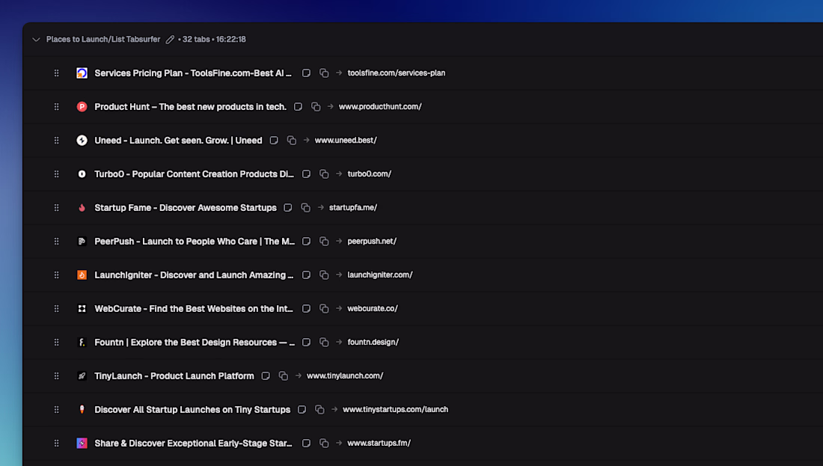
Task: Click the drag handle beside WebCurate
Action: 56,309
